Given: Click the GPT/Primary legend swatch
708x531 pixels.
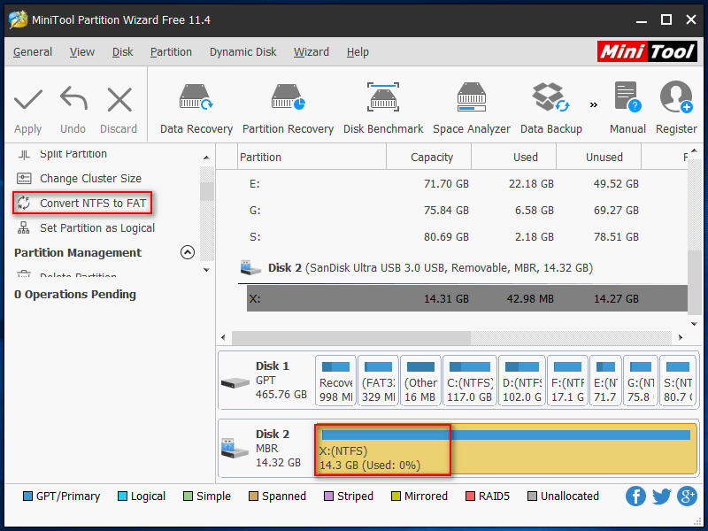Looking at the screenshot, I should [x=27, y=496].
